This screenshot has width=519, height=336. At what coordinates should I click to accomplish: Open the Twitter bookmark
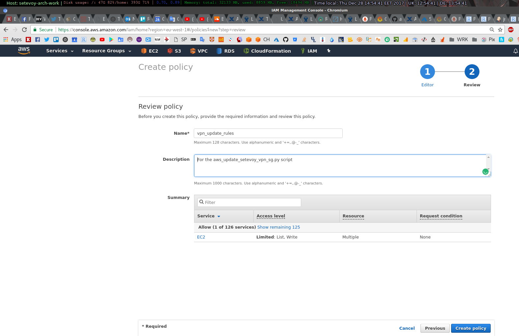47,40
